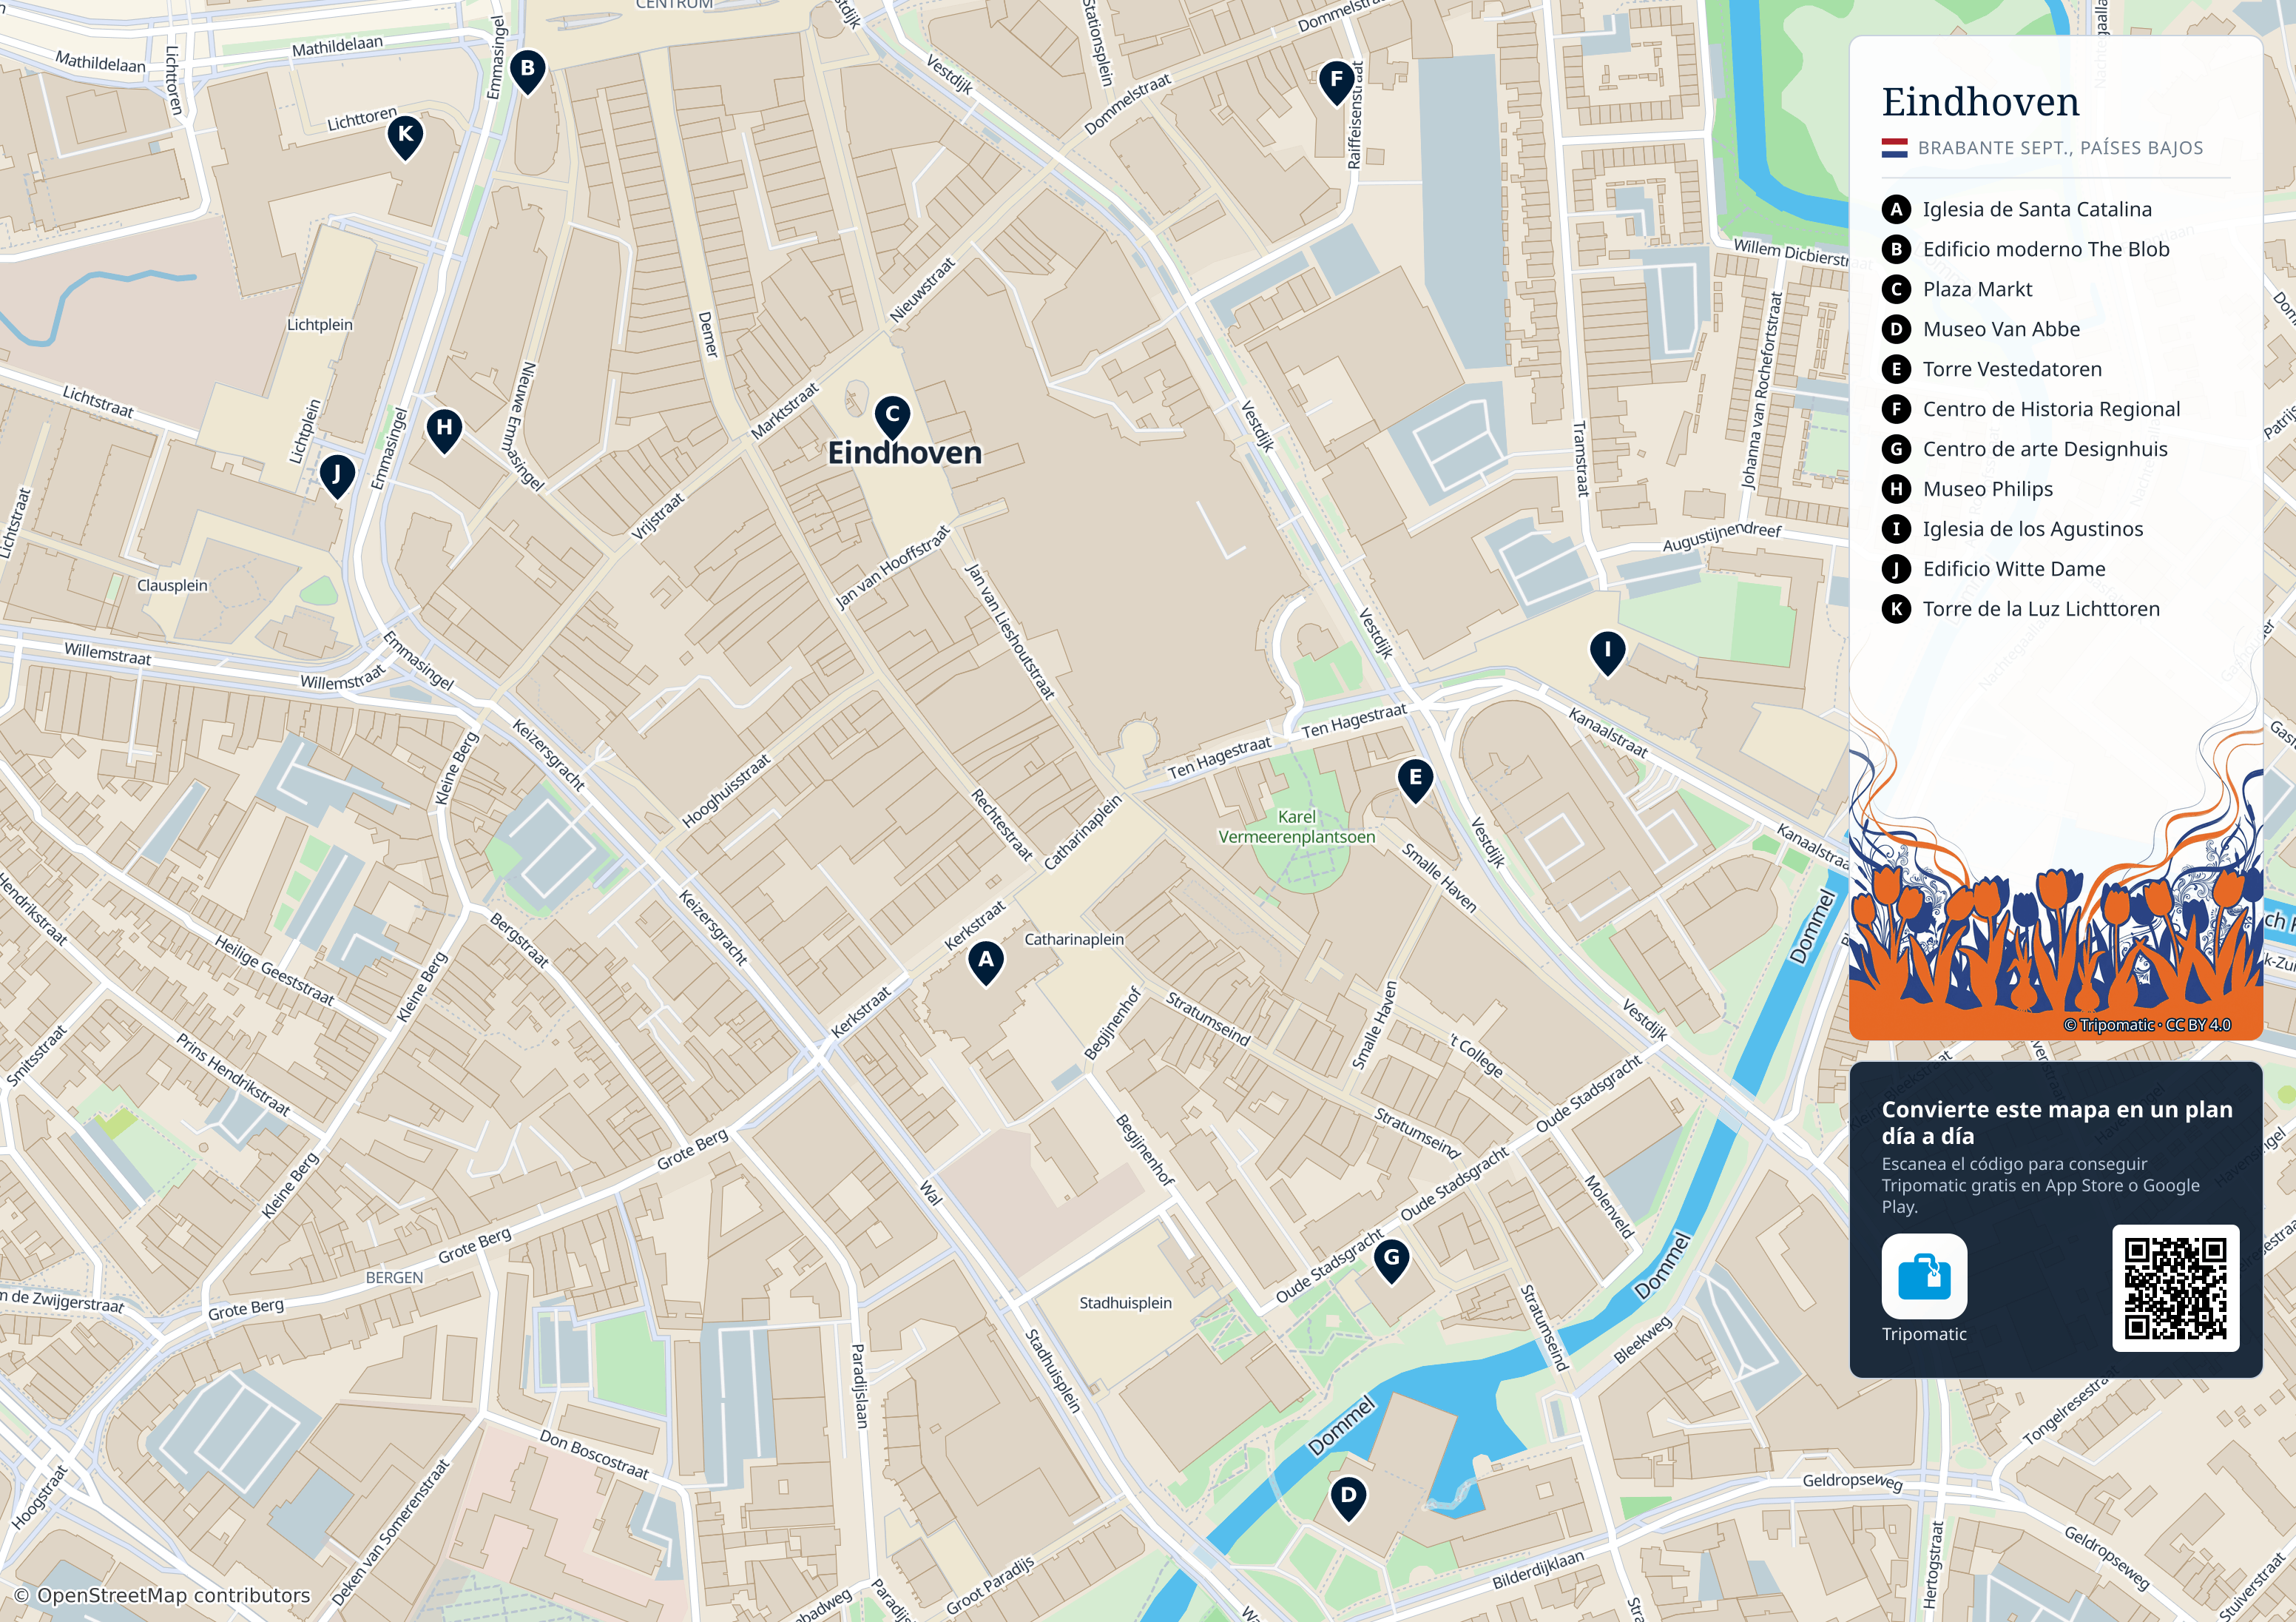Click the 'Bilderdijklaan' street label
Screen dimensions: 2296x1622
[1538, 1569]
